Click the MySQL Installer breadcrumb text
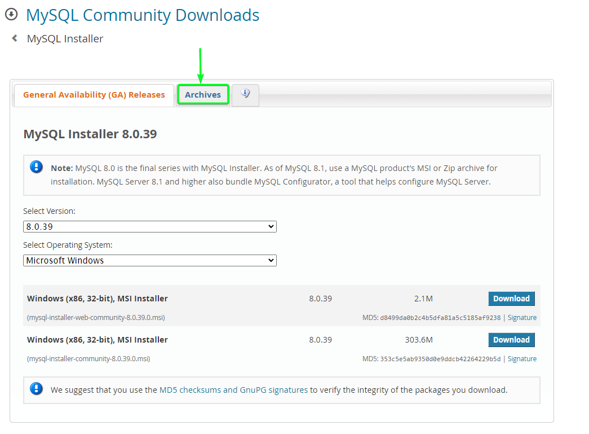This screenshot has width=589, height=434. tap(65, 38)
